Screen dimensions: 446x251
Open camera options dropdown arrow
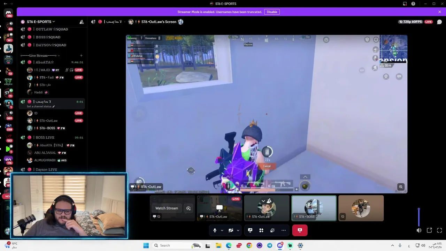point(238,230)
